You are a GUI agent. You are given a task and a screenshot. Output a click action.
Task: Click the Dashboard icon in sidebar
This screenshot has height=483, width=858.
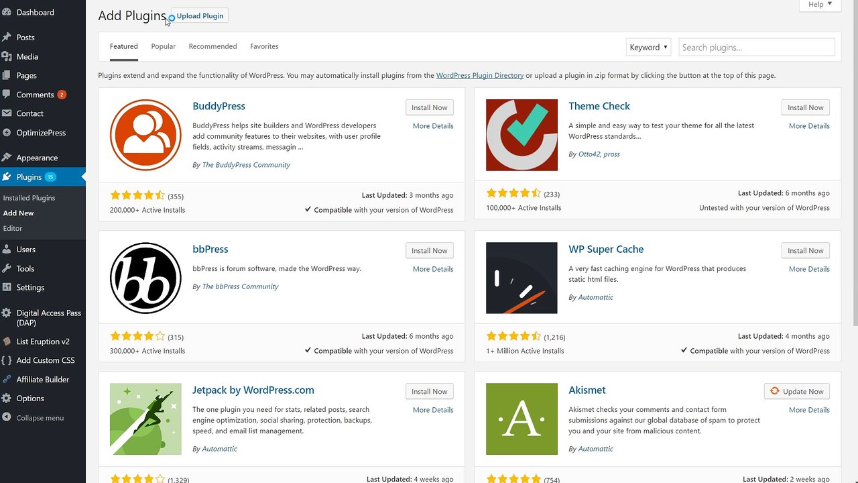[x=7, y=12]
